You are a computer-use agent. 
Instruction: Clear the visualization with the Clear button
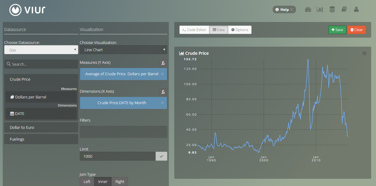tap(356, 30)
